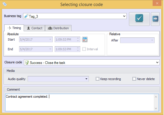
Task: Confirm with the checkmark validate button
Action: point(139,19)
